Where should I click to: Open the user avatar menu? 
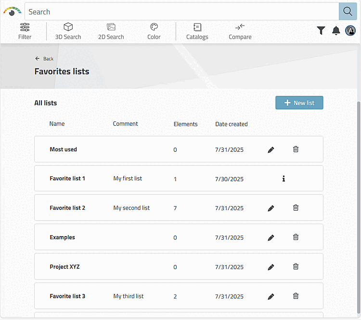[x=350, y=30]
